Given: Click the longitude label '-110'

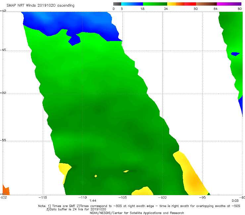Looking at the screenshot, I should (x=82, y=197).
